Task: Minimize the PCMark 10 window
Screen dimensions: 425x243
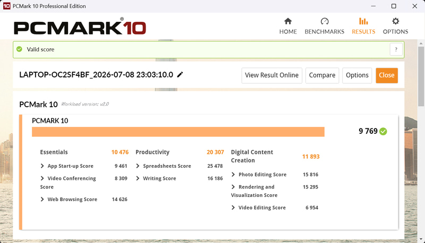Action: pyautogui.click(x=373, y=6)
